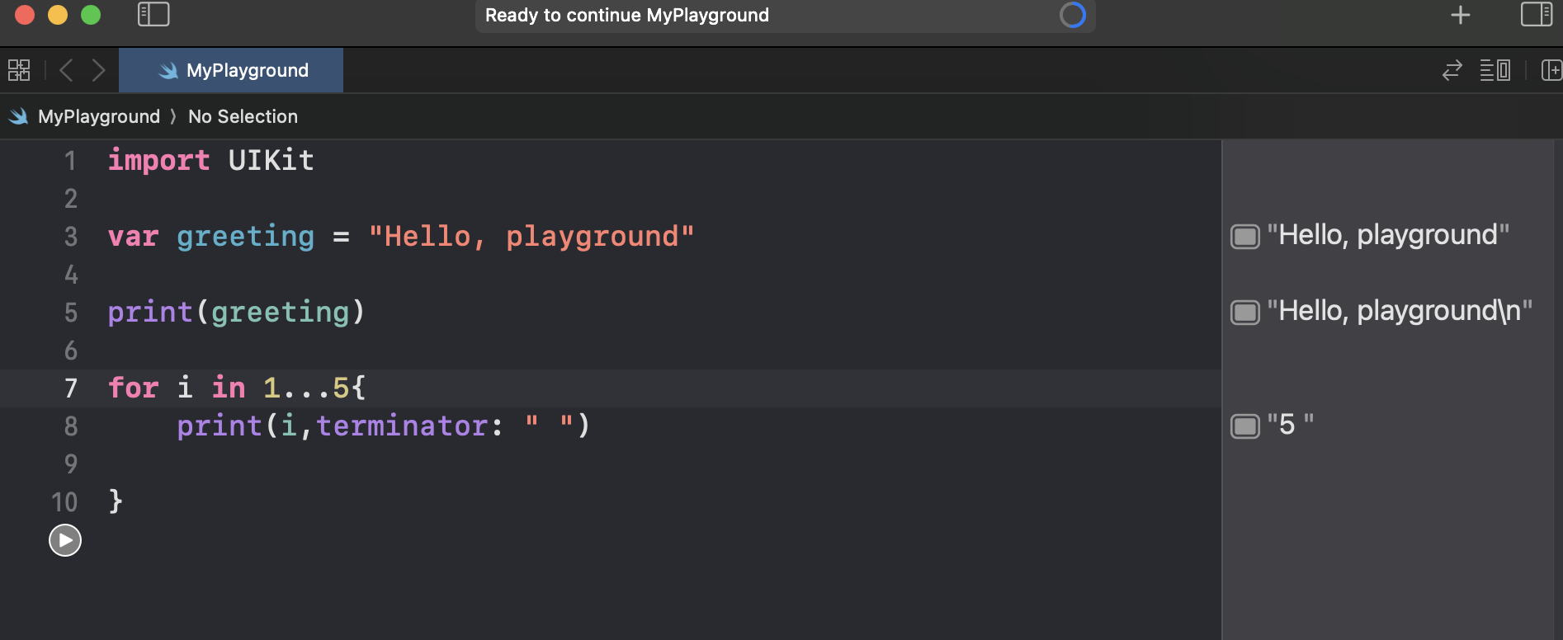Screen dimensions: 1563x640
Task: Select the MyPlayground editor tab
Action: pyautogui.click(x=231, y=70)
